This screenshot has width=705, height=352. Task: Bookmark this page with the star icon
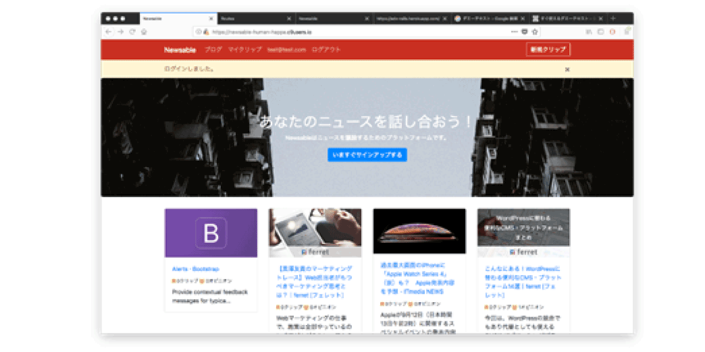click(x=535, y=32)
